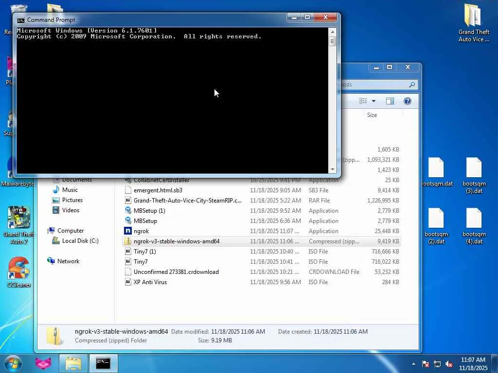Select the Unconfirmed 273381.crdownload file
This screenshot has height=373, width=498.
click(x=262, y=272)
